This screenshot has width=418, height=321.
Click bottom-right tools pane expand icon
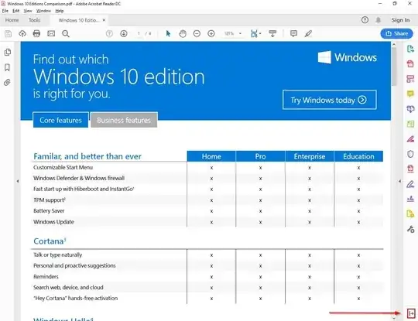411,313
